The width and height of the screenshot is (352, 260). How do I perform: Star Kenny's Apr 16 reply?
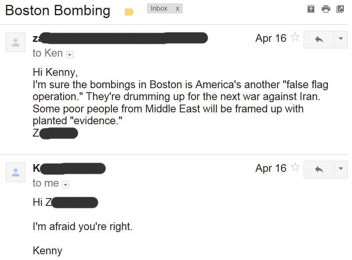[x=295, y=167]
